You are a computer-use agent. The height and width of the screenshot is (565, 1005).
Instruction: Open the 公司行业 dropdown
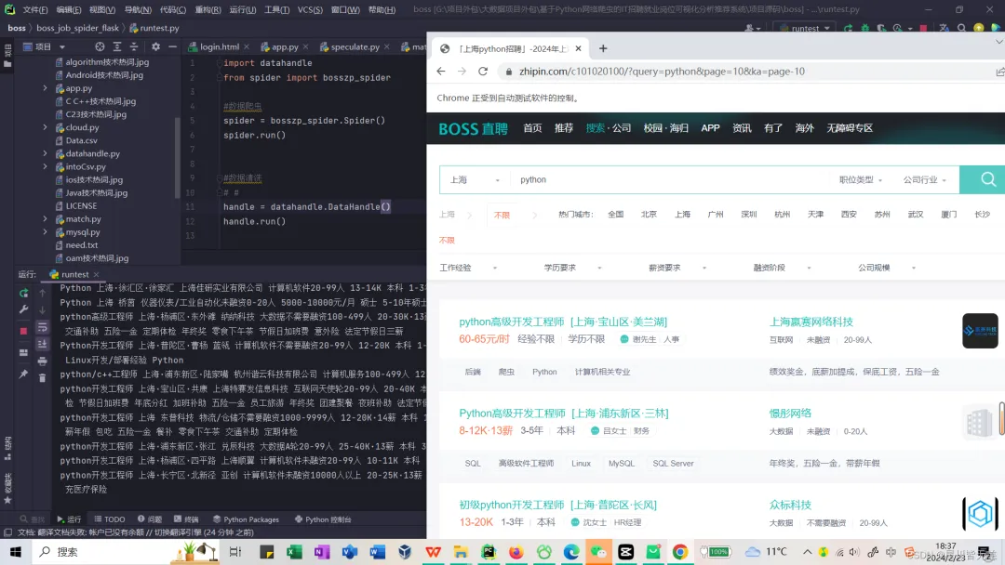click(x=925, y=179)
